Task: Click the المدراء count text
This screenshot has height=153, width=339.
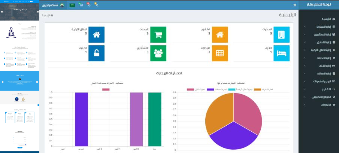Action: (86, 52)
